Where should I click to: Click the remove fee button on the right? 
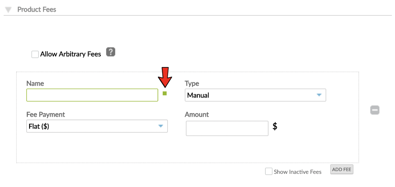coord(375,110)
